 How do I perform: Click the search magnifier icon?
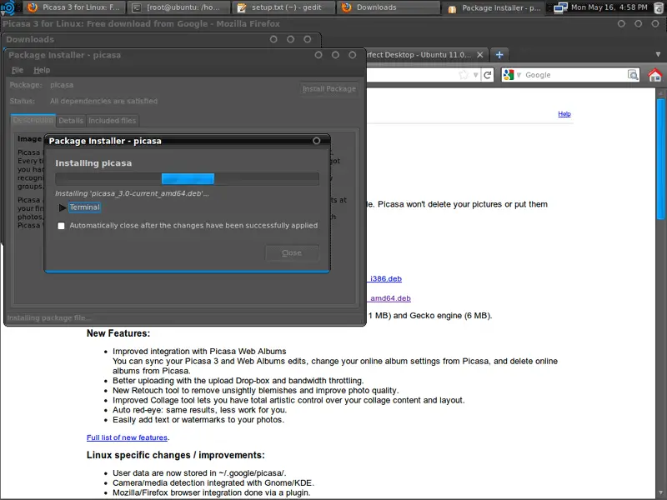point(633,75)
